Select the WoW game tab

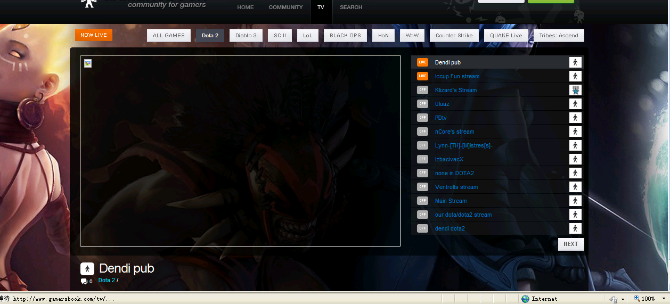[x=412, y=36]
